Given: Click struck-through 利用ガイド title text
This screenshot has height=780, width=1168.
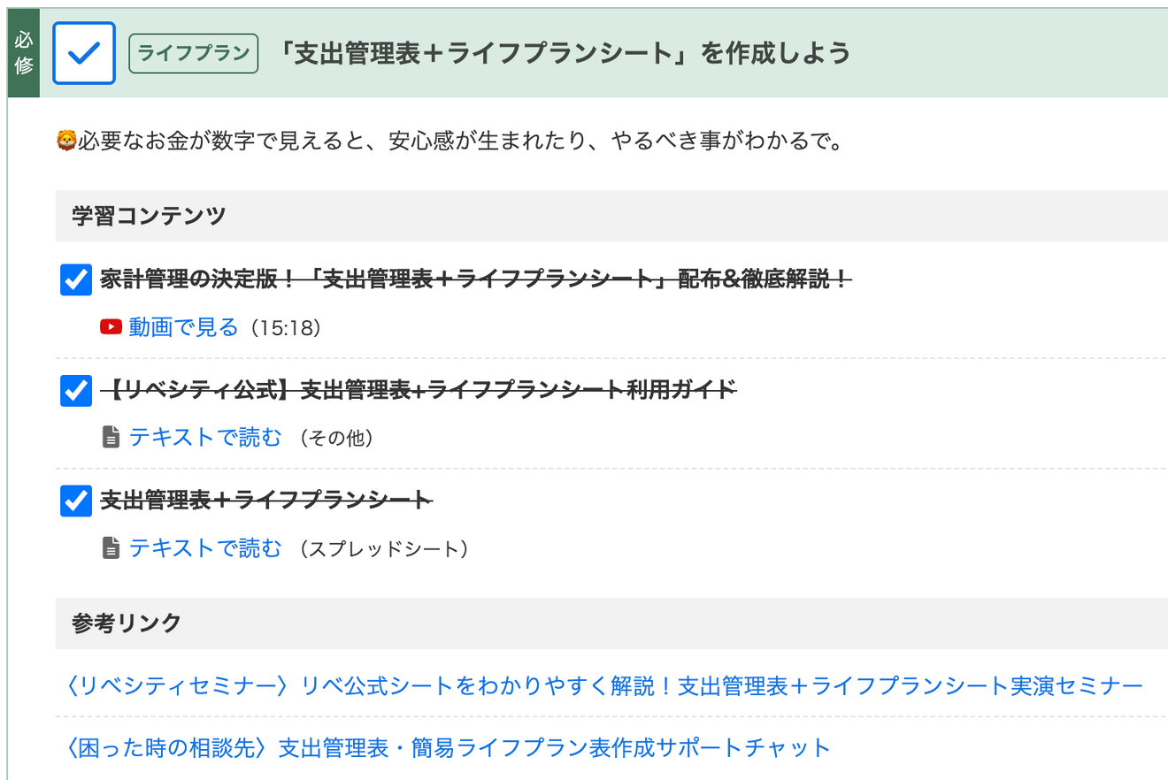Looking at the screenshot, I should (x=418, y=390).
